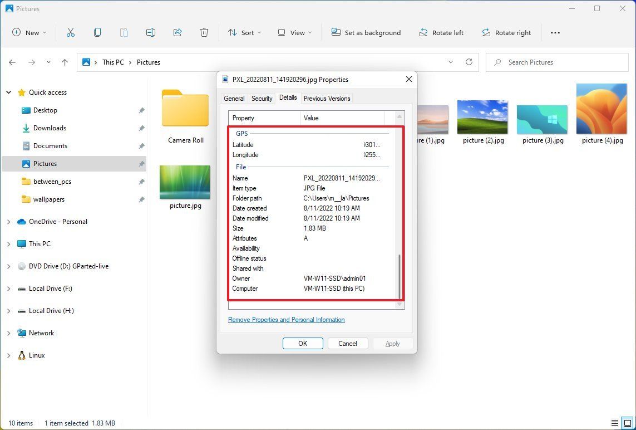Click the OK button
This screenshot has width=636, height=430.
tap(303, 343)
